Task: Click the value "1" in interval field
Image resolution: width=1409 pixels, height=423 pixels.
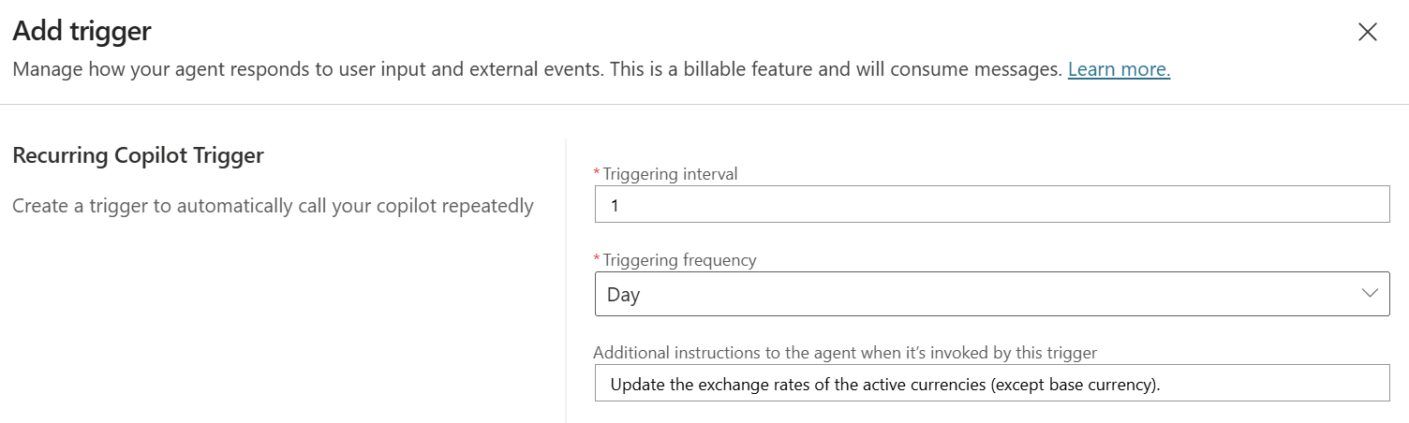Action: click(x=615, y=205)
